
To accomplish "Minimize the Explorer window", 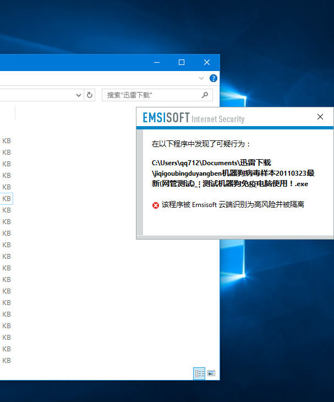I will (x=157, y=62).
